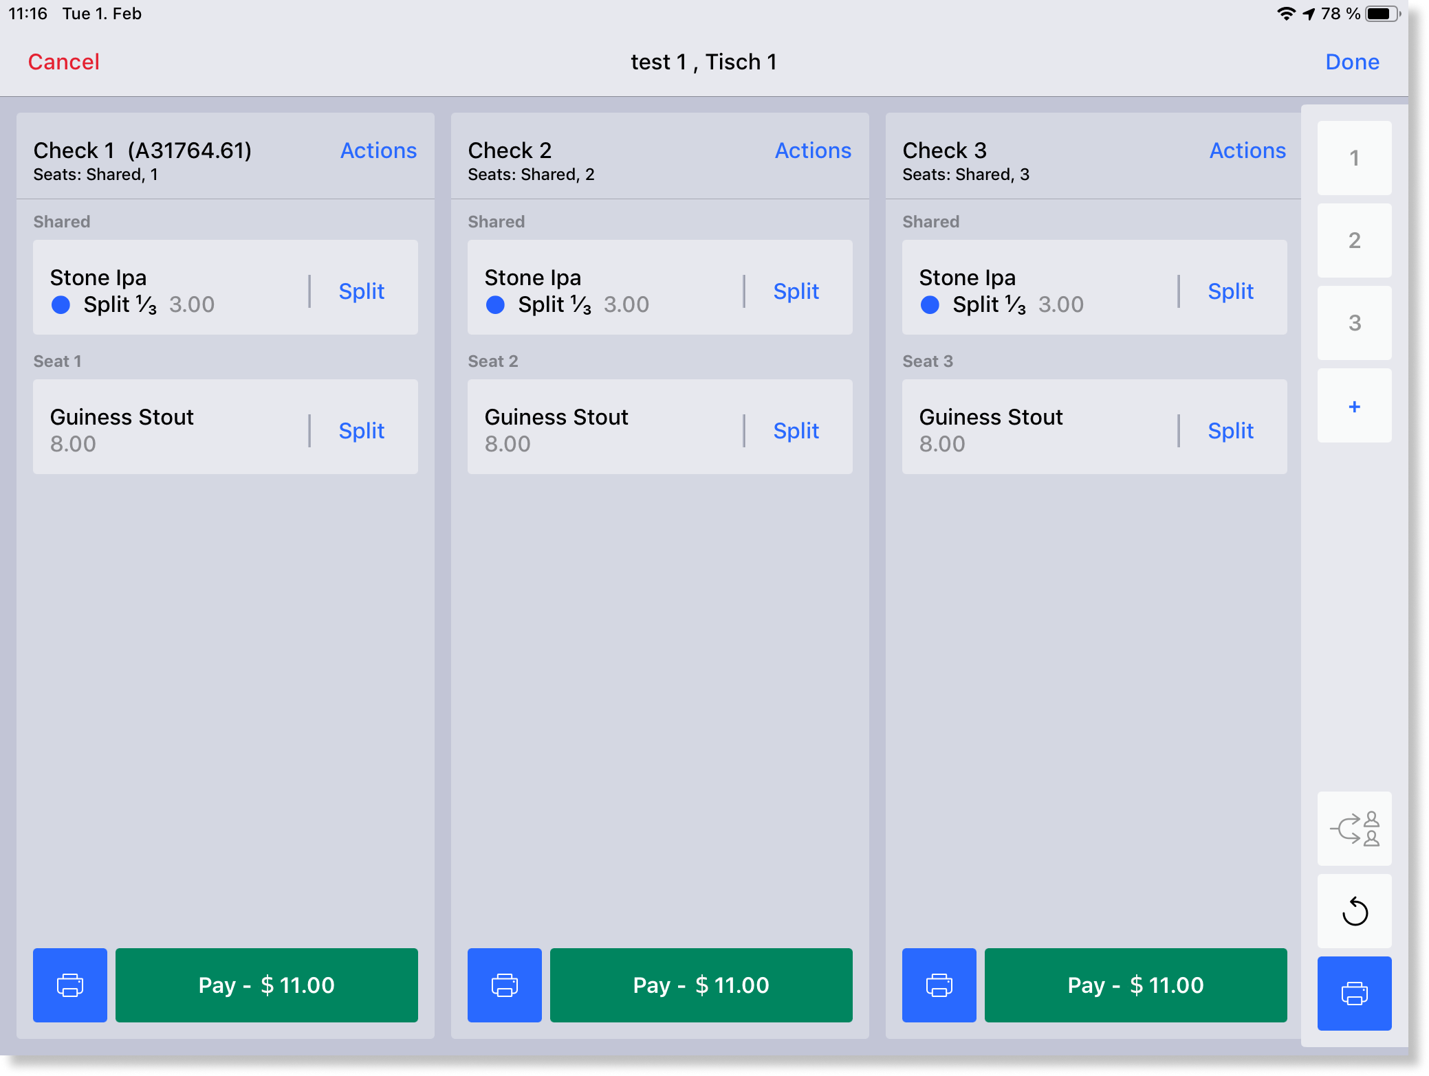Click the blue dot on Check 3 Stone Ipa
Image resolution: width=1429 pixels, height=1076 pixels.
(930, 304)
